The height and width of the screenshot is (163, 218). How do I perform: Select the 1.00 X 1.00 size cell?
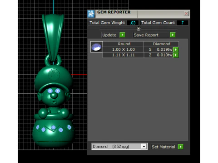pos(123,49)
